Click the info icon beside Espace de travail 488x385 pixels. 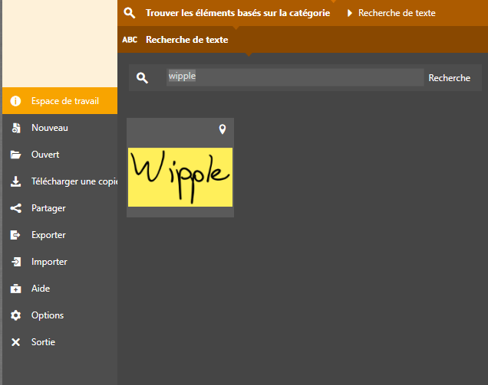pos(15,101)
